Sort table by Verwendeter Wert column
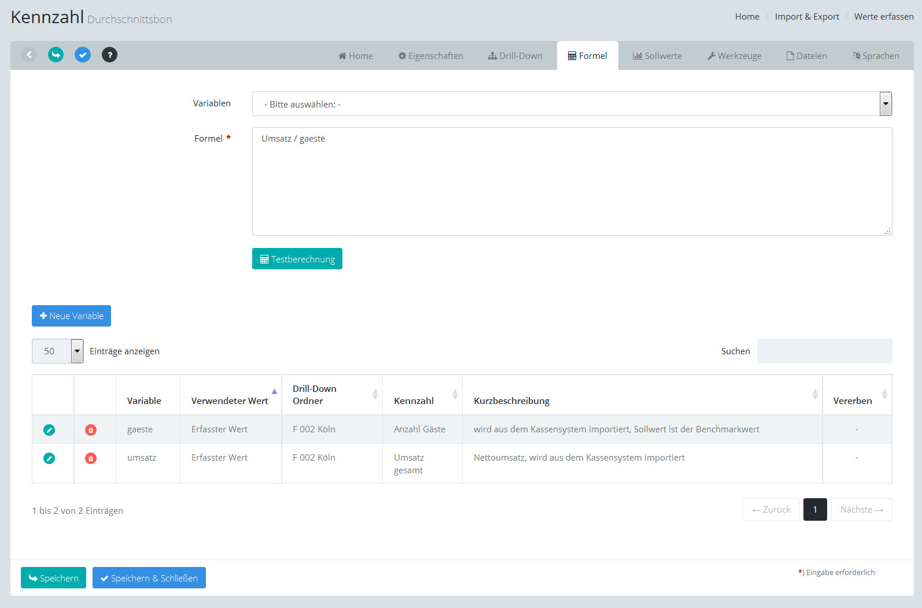This screenshot has width=922, height=608. pos(230,401)
